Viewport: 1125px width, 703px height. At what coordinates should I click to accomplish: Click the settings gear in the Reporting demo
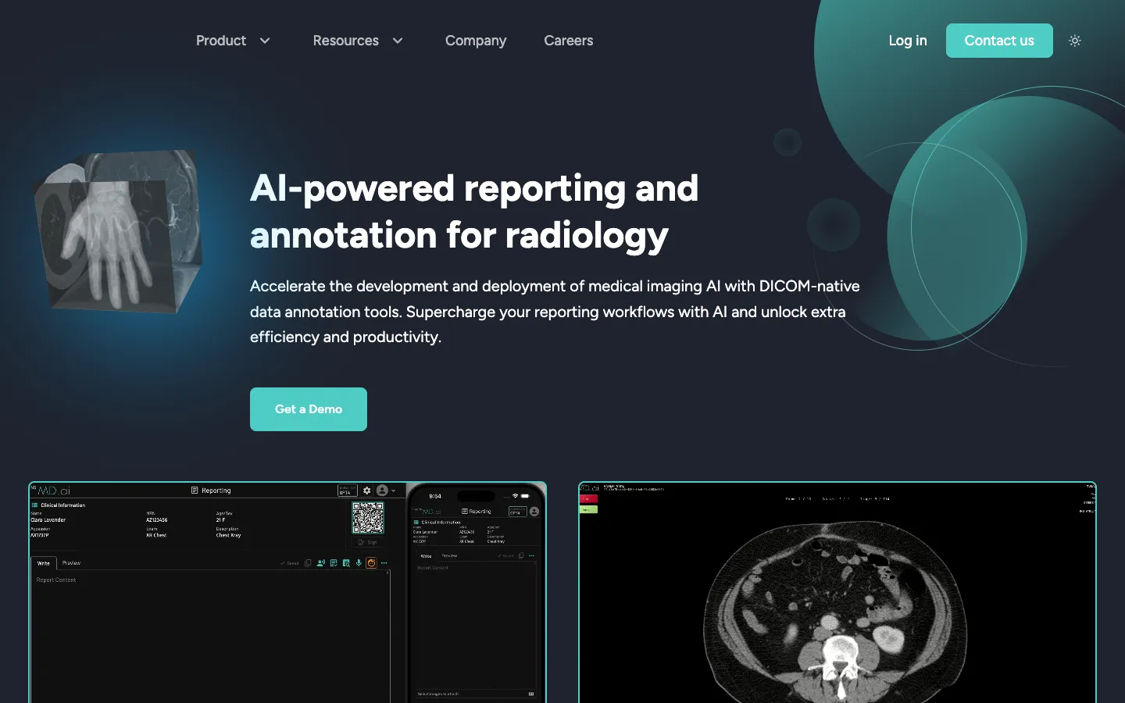point(366,491)
